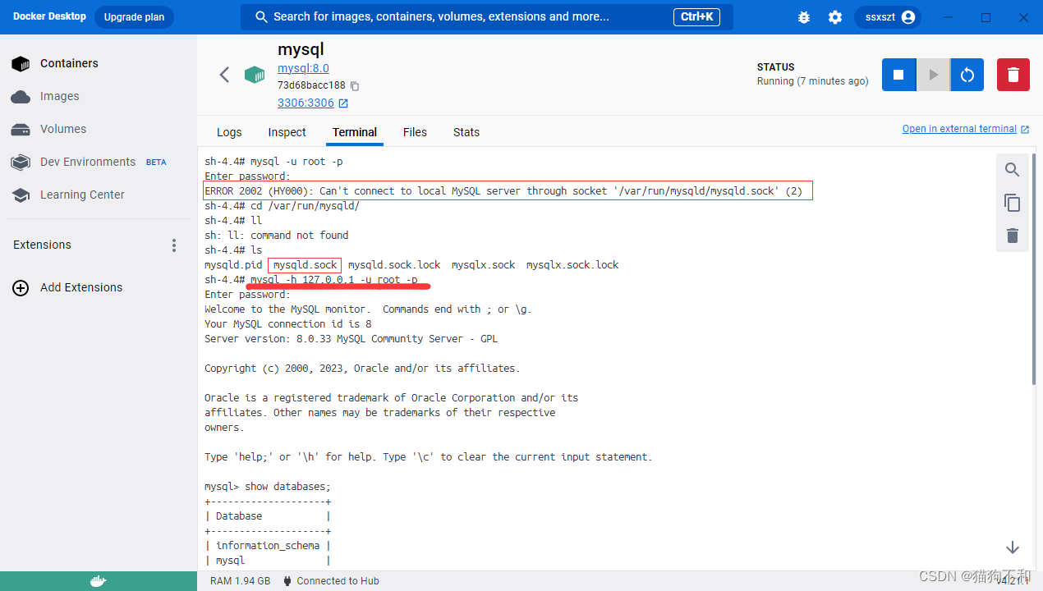
Task: Stop the running mysql container
Action: point(898,74)
